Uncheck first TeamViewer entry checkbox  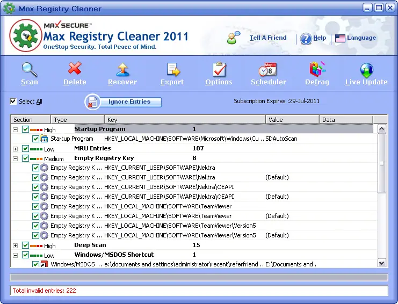pos(35,206)
